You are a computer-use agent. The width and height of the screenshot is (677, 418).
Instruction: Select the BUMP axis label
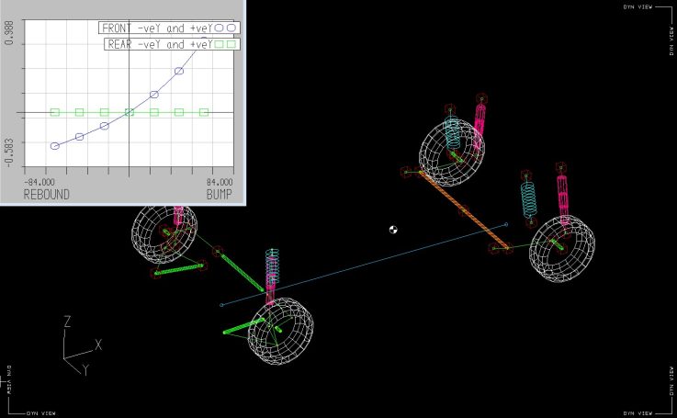[x=219, y=195]
